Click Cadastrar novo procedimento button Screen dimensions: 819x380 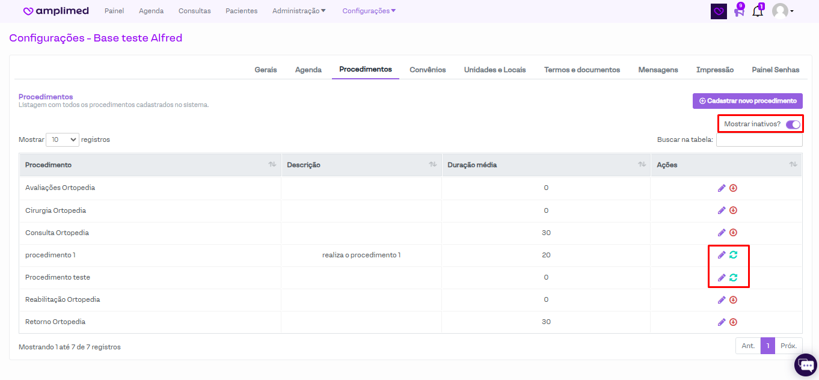point(747,101)
